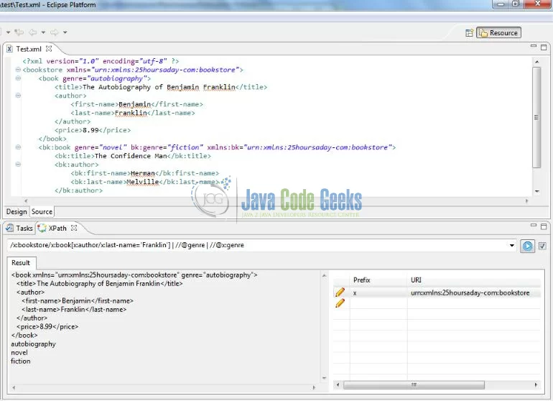Click the namespace table scroll right arrow
The image size is (553, 401).
(x=536, y=384)
